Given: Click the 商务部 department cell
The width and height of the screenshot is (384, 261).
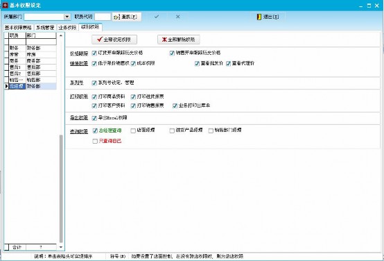Looking at the screenshot, I should click(x=41, y=61).
